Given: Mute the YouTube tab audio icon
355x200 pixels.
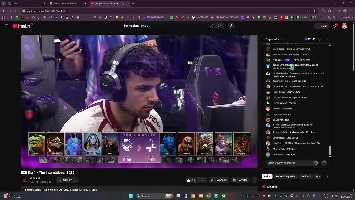Looking at the screenshot, I should (x=123, y=4).
